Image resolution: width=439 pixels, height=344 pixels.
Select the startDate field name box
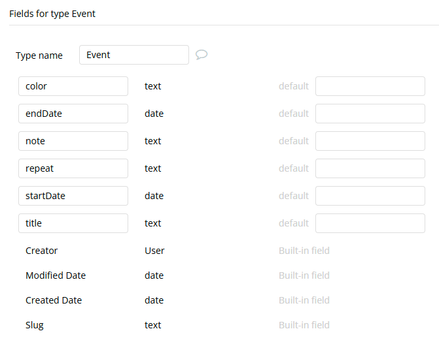pos(73,196)
